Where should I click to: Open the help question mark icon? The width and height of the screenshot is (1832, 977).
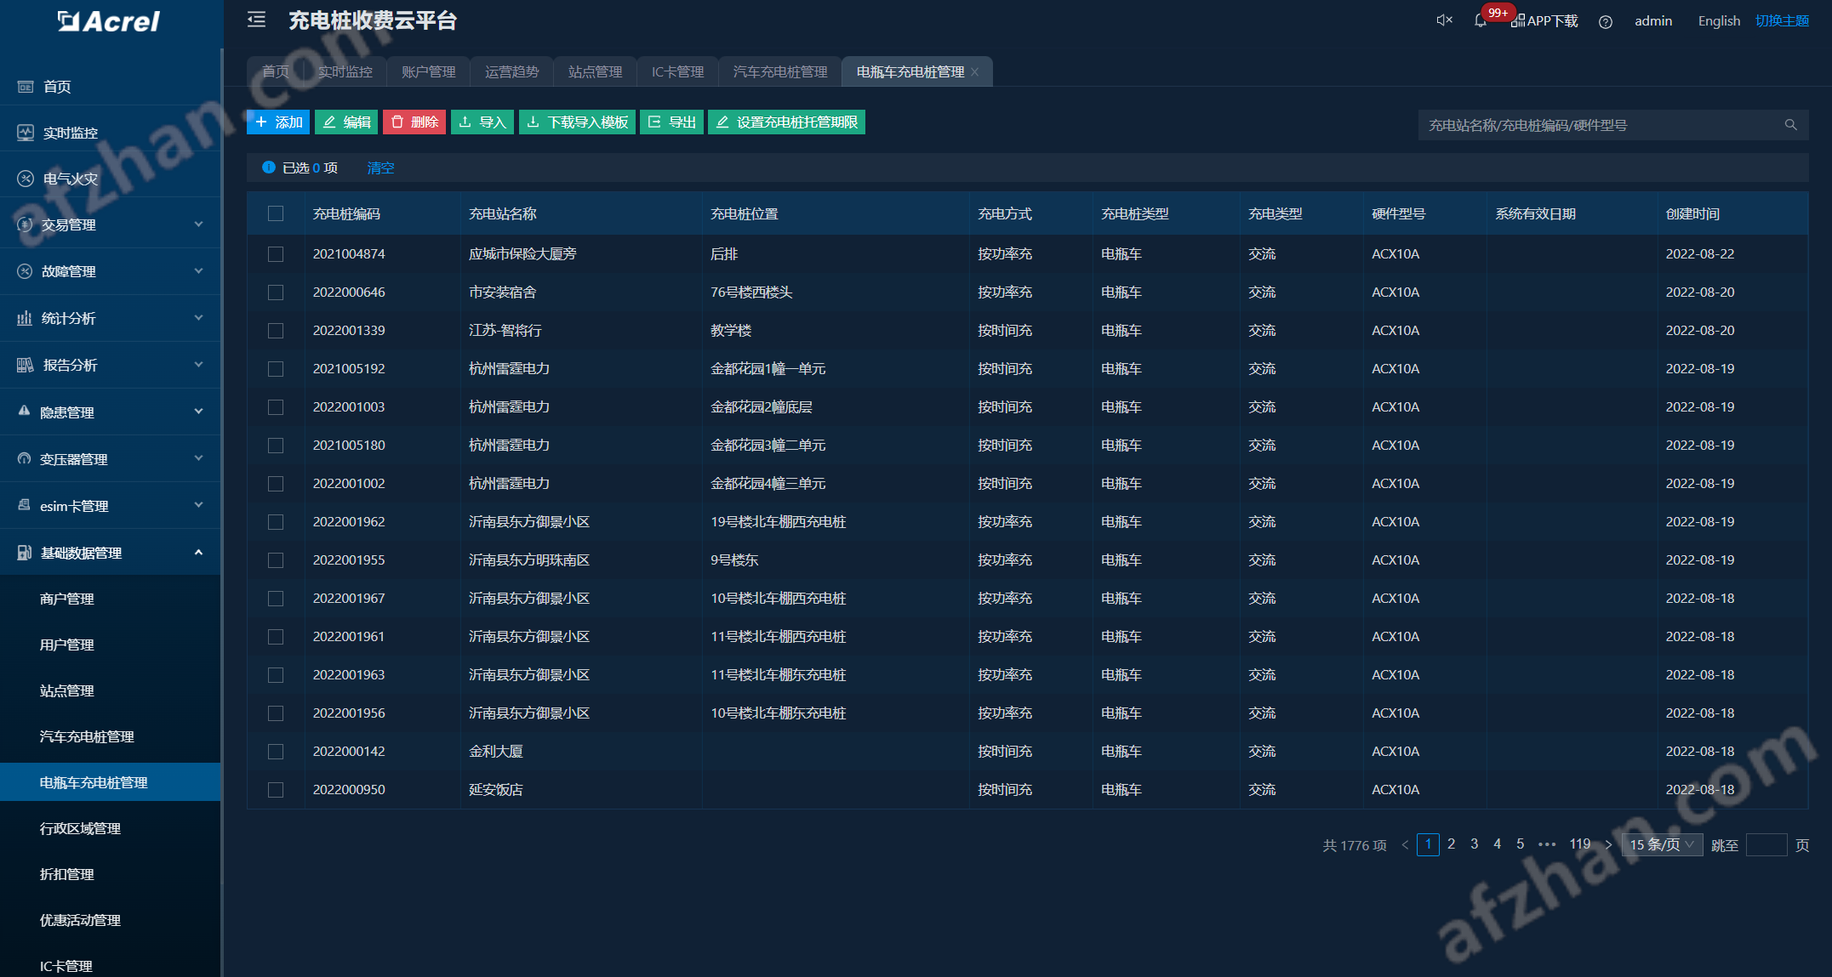tap(1606, 22)
